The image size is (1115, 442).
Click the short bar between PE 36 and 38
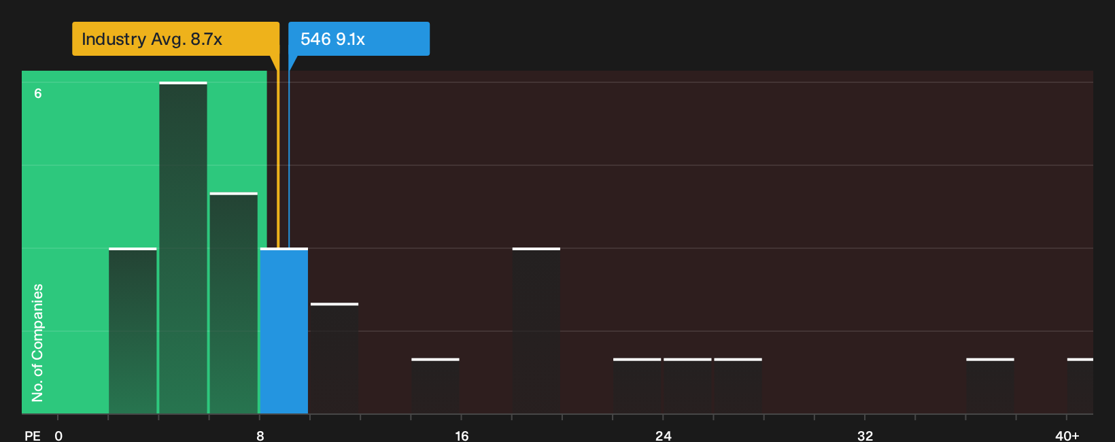(x=990, y=386)
